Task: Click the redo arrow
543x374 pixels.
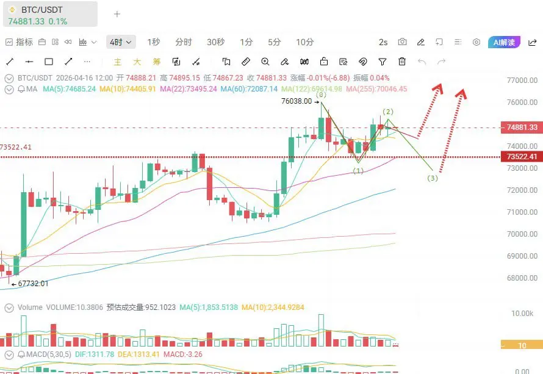Action: click(x=441, y=62)
